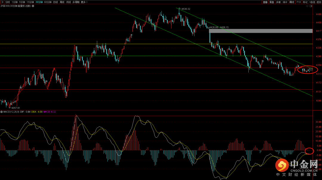This screenshot has height=180, width=322.
Task: Click the 返回 back button
Action: click(319, 2)
